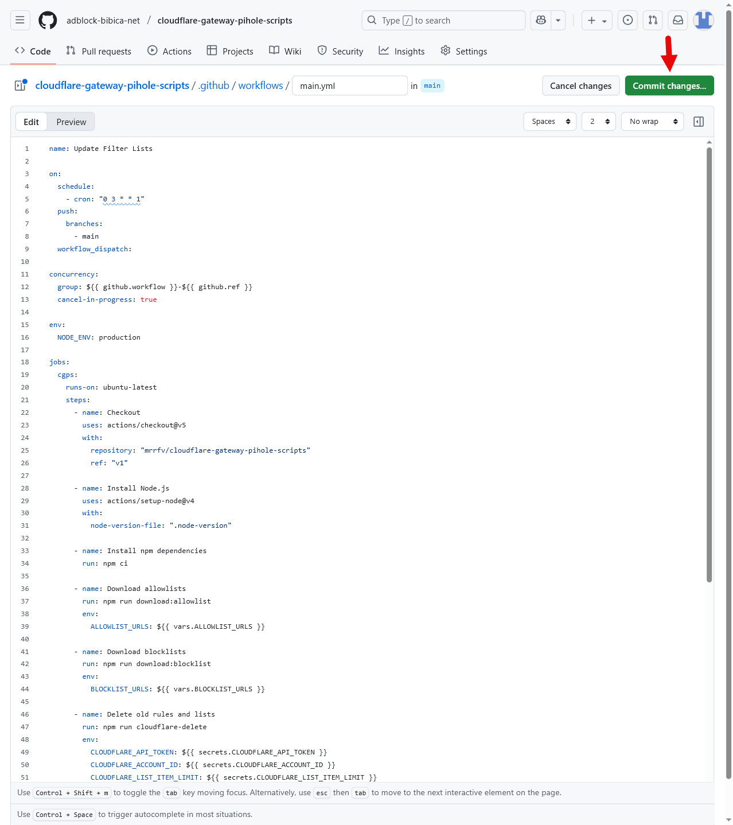Click the editor vertical scrollbar thumb

tap(709, 364)
